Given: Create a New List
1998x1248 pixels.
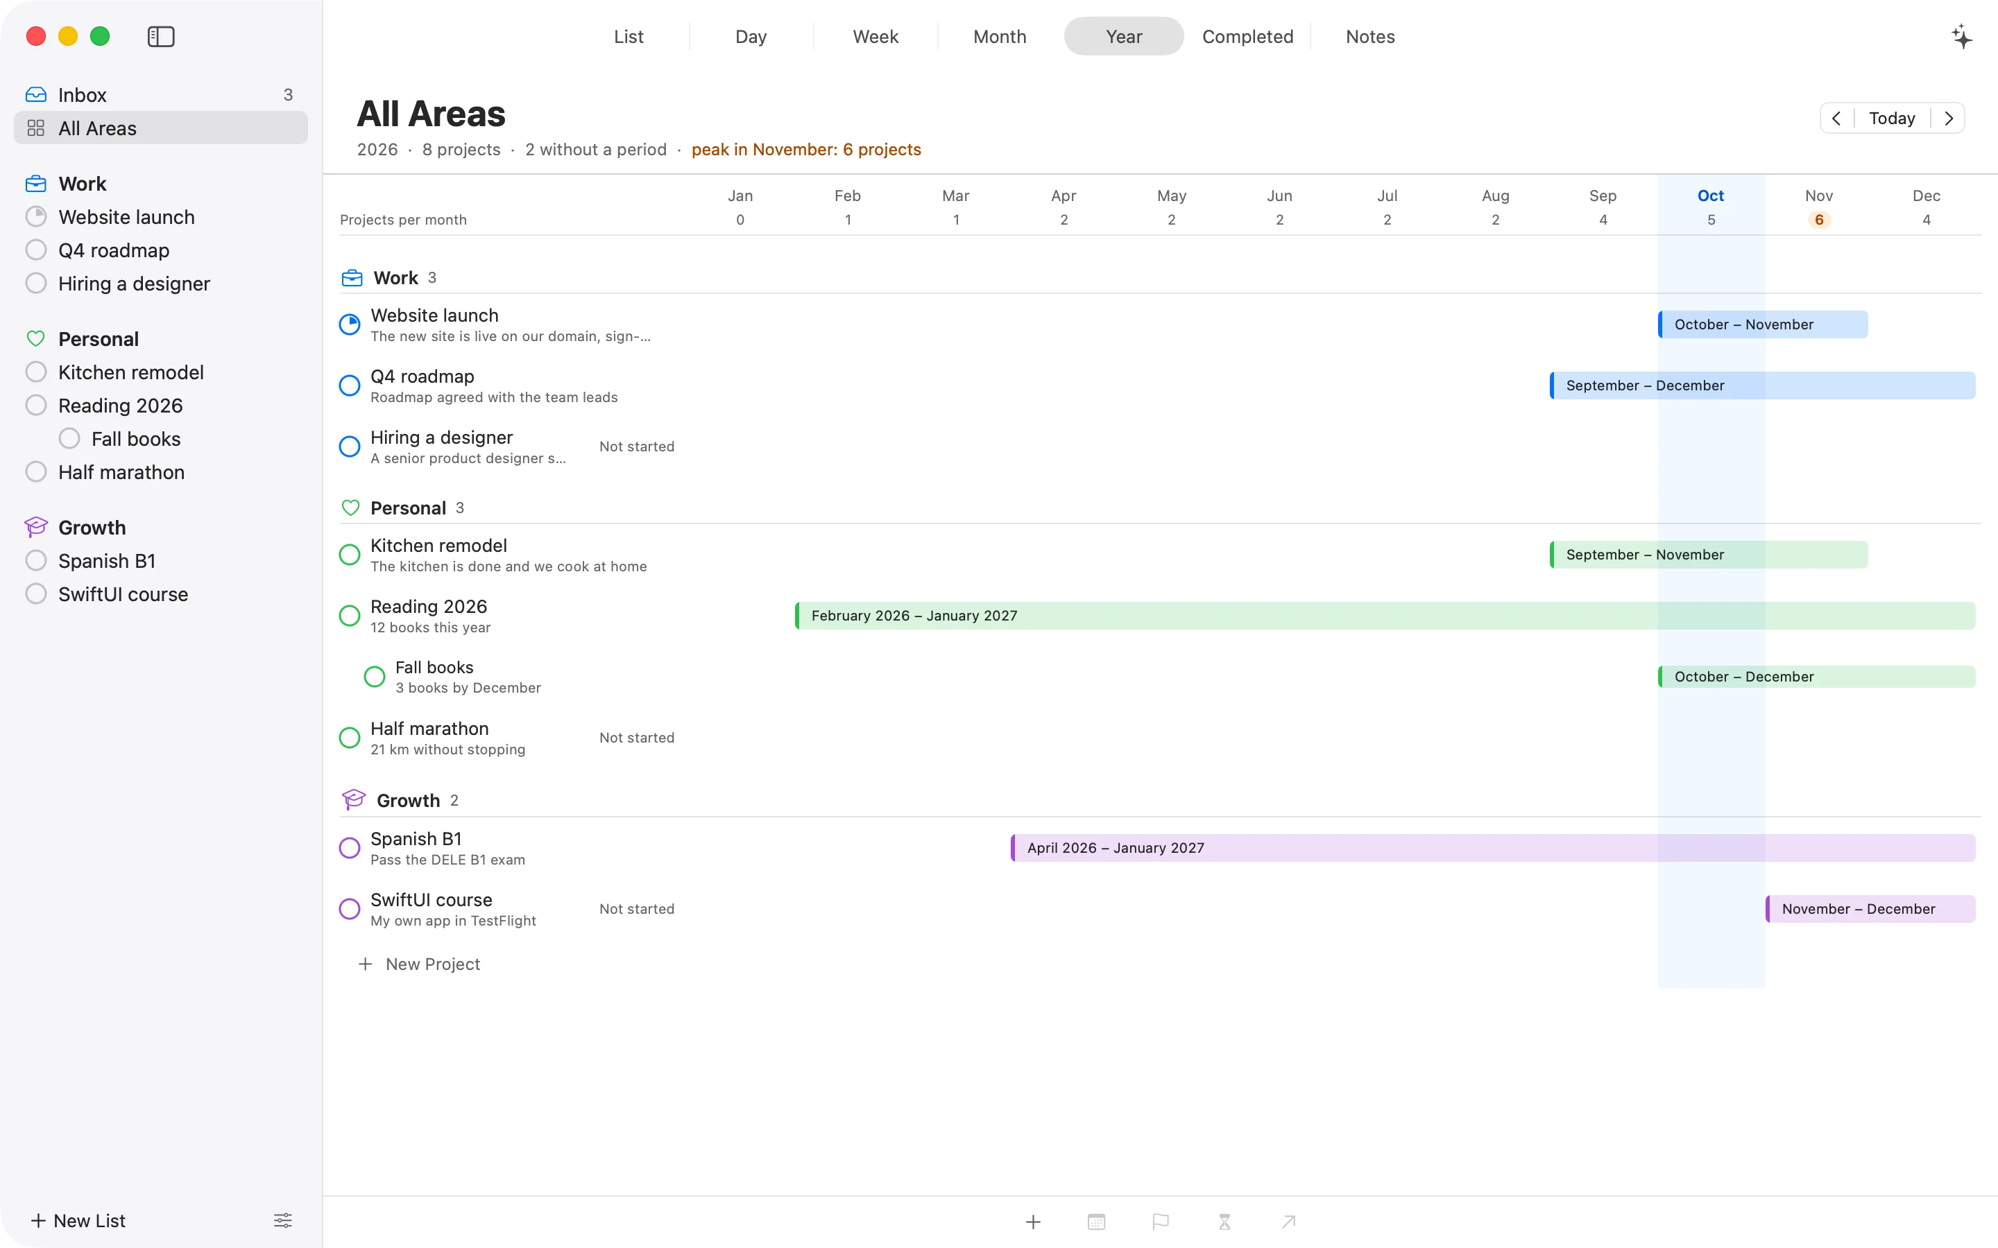Looking at the screenshot, I should pos(78,1220).
